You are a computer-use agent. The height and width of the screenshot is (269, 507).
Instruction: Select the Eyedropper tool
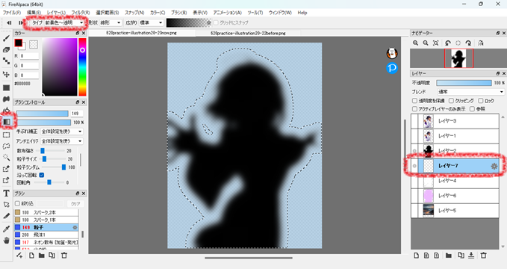6,229
